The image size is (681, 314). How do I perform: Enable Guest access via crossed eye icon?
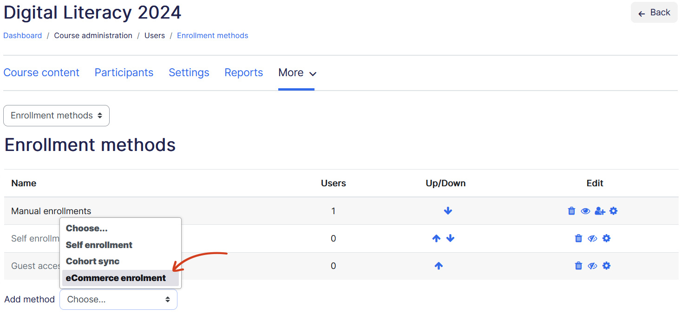point(592,266)
